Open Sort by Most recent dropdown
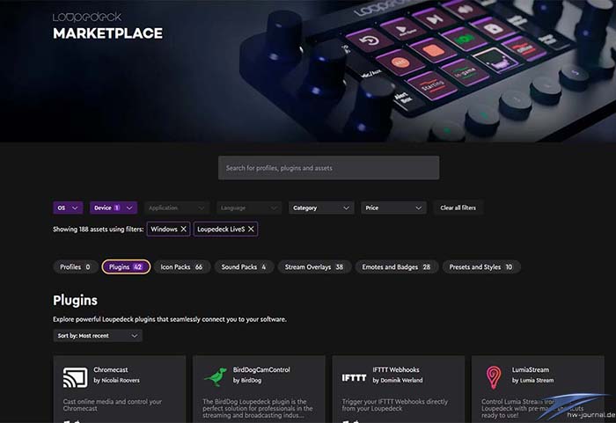 tap(98, 336)
